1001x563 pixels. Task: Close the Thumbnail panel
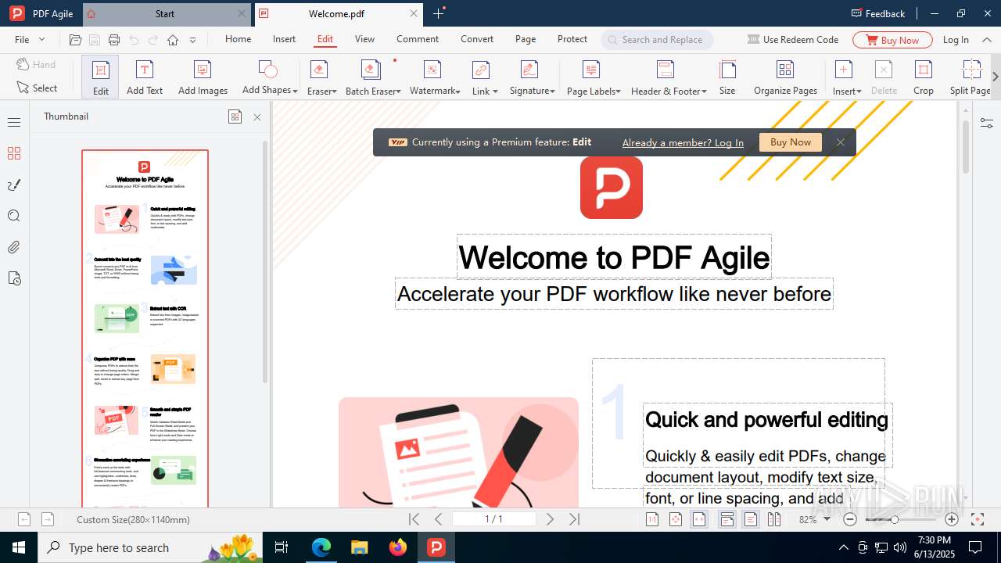click(257, 117)
